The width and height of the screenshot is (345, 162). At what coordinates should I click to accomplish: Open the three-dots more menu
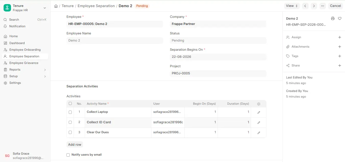tap(323, 6)
